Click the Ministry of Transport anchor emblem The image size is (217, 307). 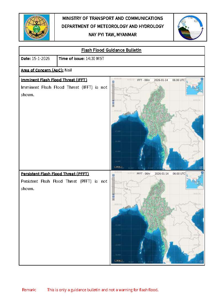click(37, 27)
